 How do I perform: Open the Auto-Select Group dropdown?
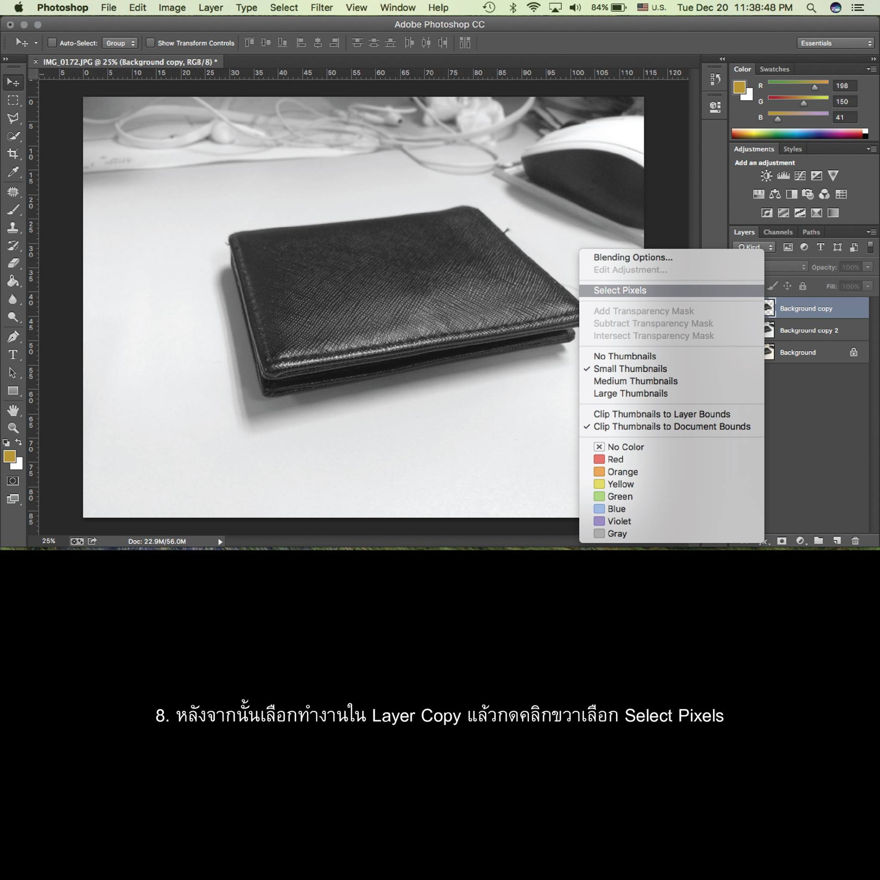(120, 43)
